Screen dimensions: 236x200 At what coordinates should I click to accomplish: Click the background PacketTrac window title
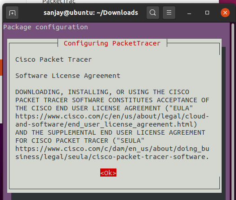[59, 2]
